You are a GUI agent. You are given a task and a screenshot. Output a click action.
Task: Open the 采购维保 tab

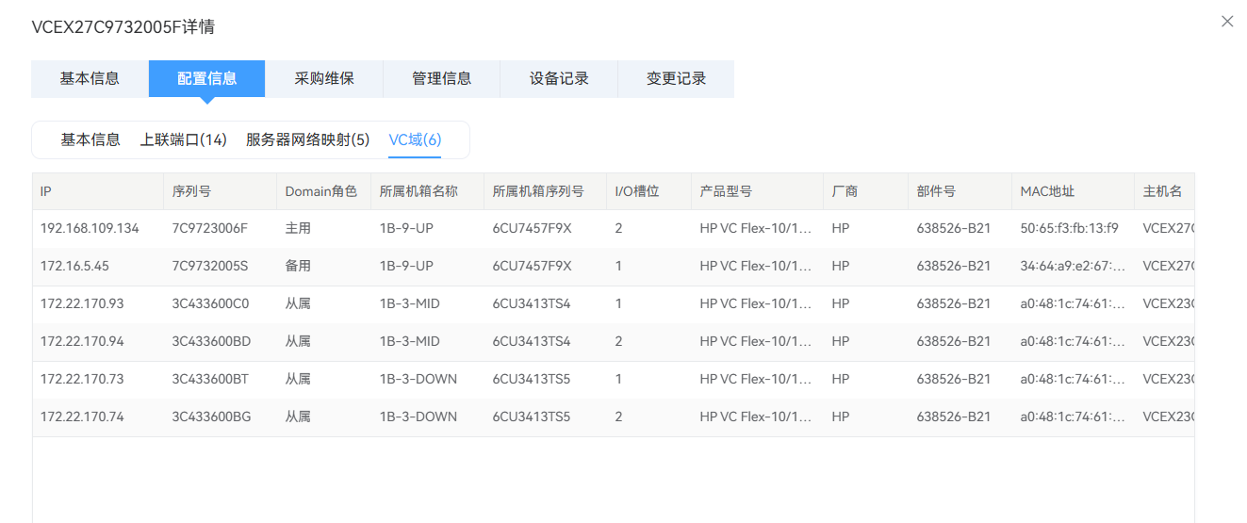click(x=324, y=78)
